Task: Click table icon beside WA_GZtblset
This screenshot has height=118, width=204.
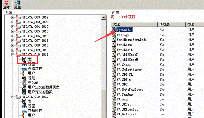Action: click(x=114, y=114)
